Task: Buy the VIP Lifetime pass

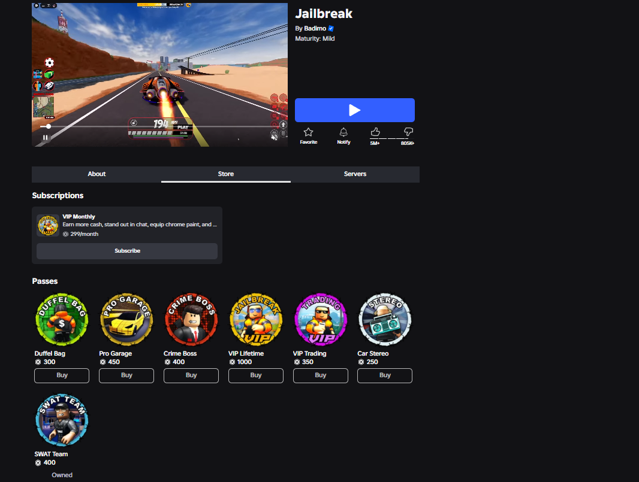Action: coord(256,375)
